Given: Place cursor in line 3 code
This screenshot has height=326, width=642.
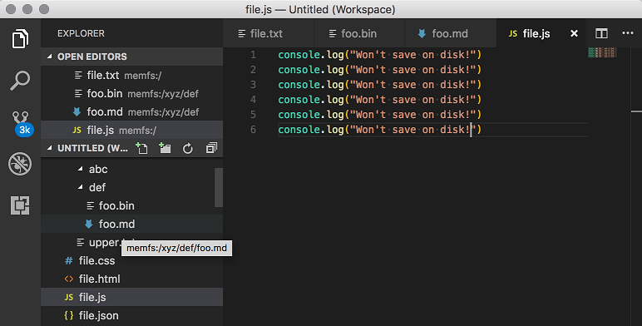Looking at the screenshot, I should (x=379, y=85).
